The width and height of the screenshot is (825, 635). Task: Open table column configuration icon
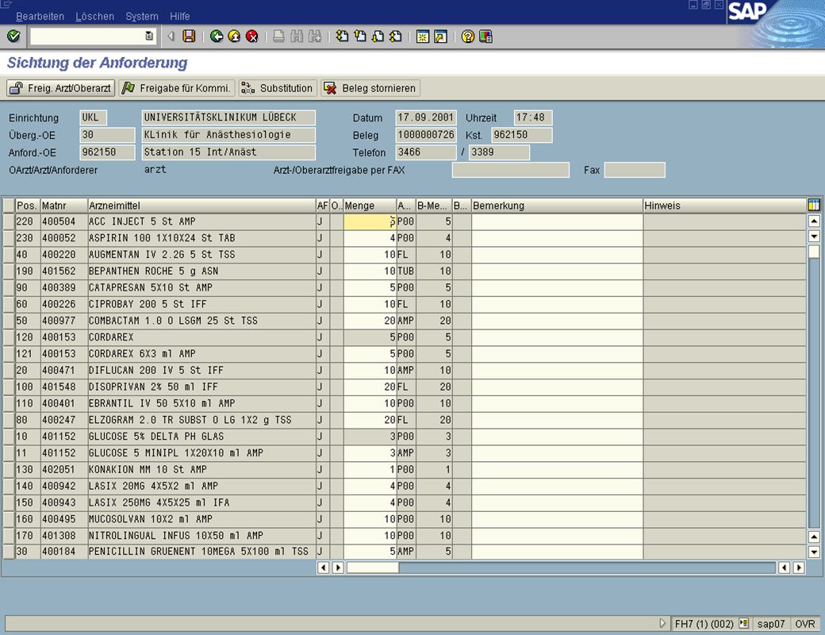813,205
